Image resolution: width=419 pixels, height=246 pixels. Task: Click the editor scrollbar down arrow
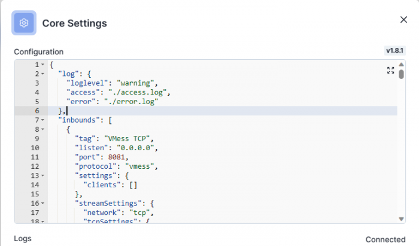(x=401, y=219)
